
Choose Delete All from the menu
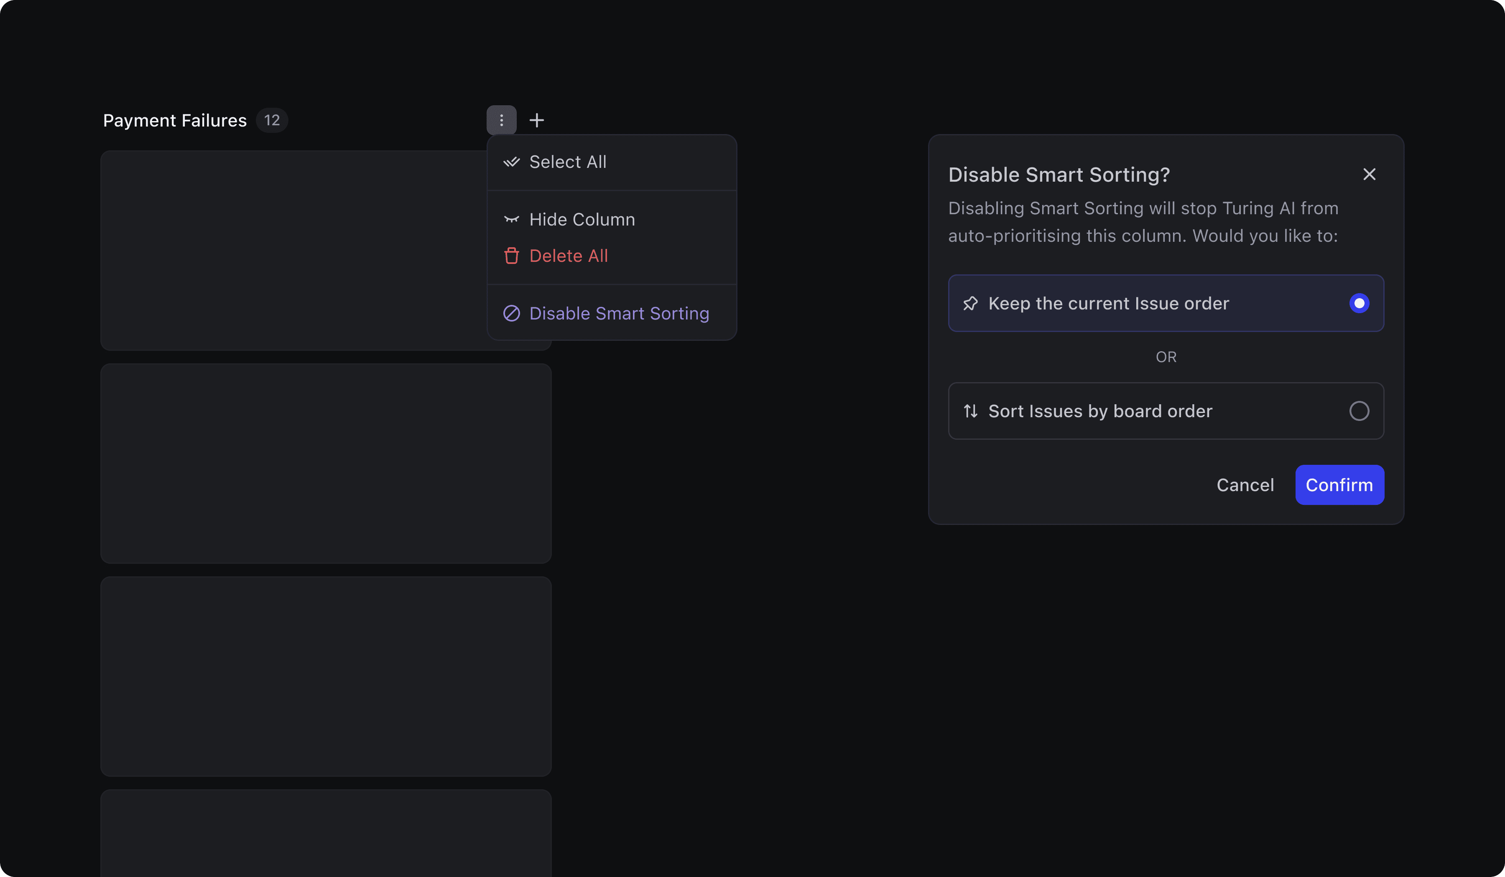tap(568, 256)
